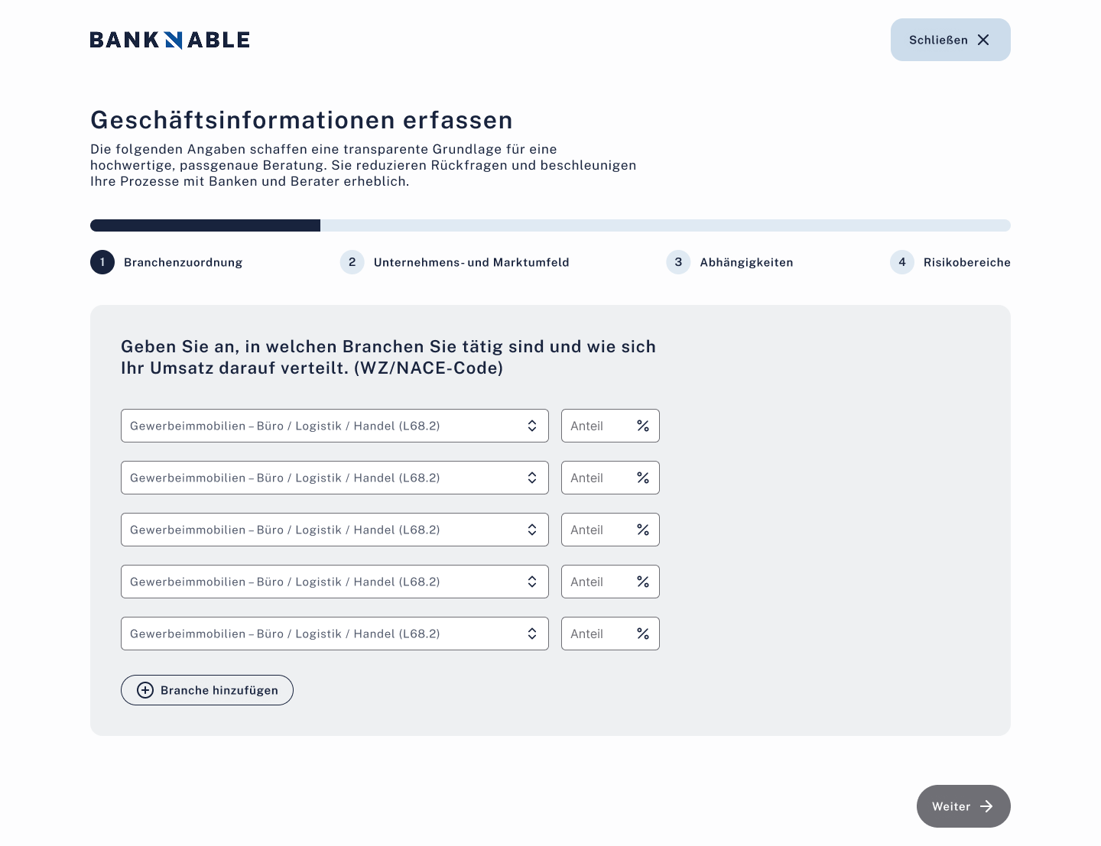Open the fourth industry selection dropdown
This screenshot has height=846, width=1101.
pyautogui.click(x=334, y=582)
